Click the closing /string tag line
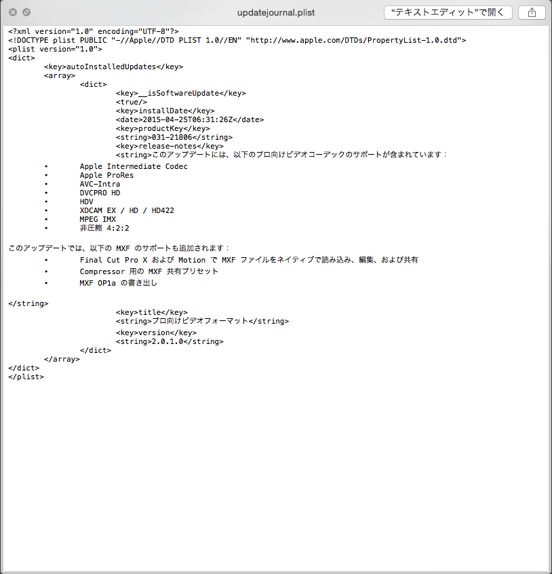 28,303
